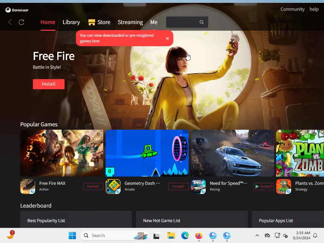Refresh the page with reload icon

point(22,22)
